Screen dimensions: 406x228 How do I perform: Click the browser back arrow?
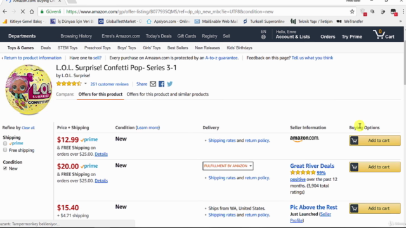(x=5, y=11)
